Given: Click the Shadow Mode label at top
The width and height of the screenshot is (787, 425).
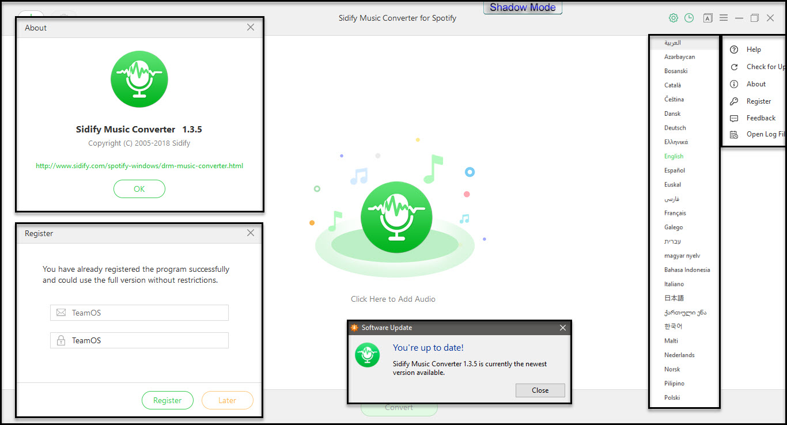Looking at the screenshot, I should [x=523, y=7].
